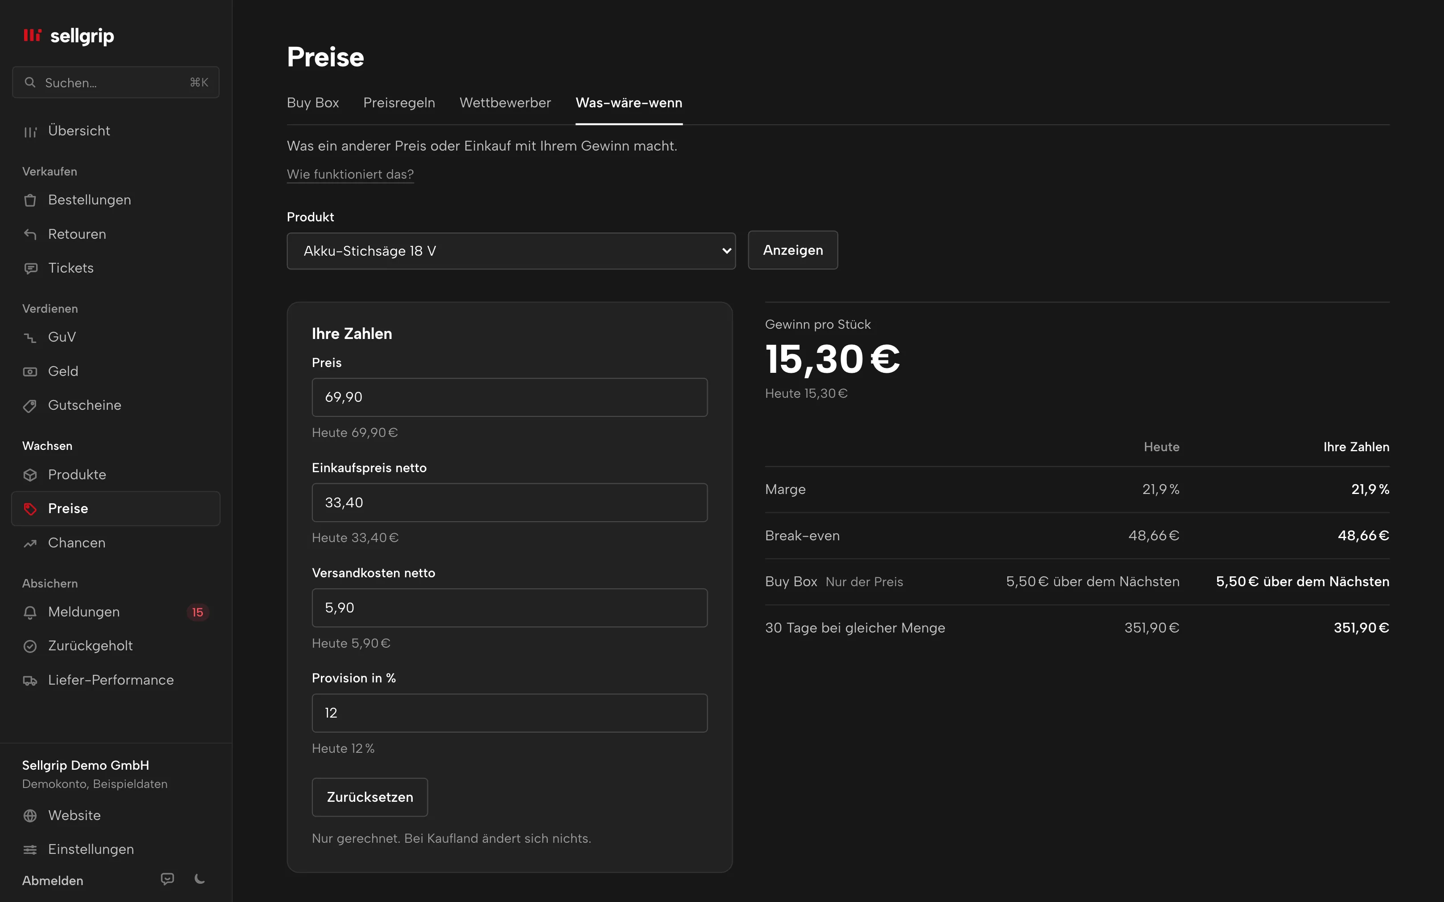Image resolution: width=1444 pixels, height=902 pixels.
Task: Click the Liefer-Performance truck icon
Action: (30, 680)
